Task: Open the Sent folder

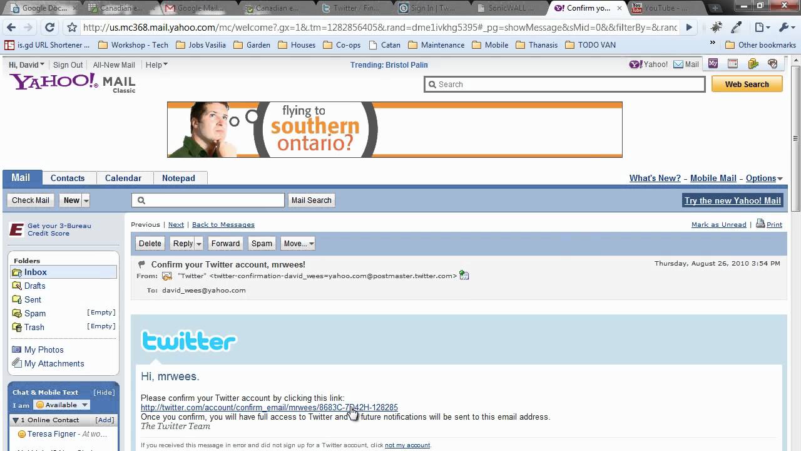Action: 33,299
